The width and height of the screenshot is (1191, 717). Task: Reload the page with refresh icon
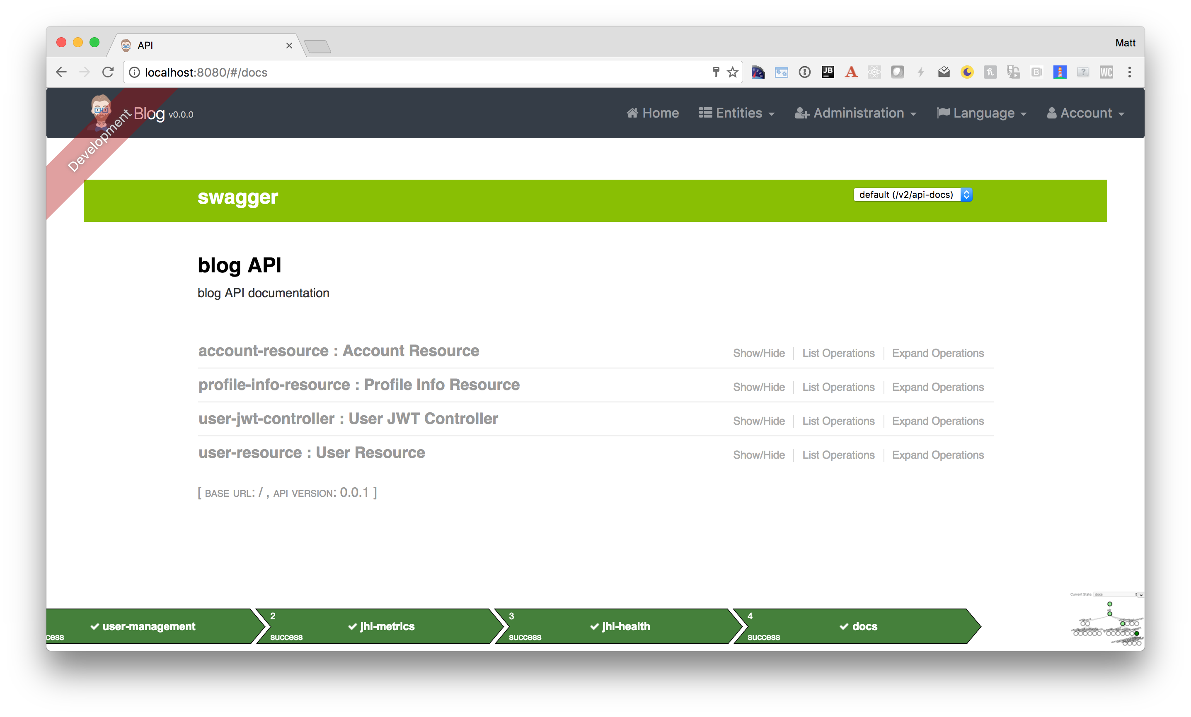coord(108,72)
